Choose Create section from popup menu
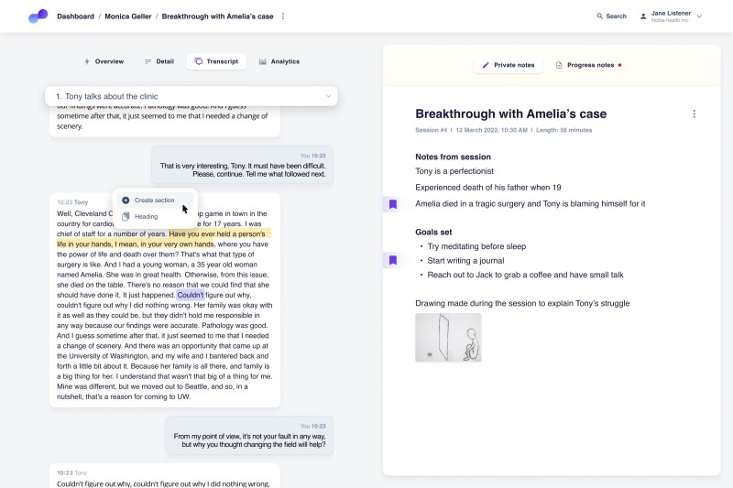 click(x=155, y=201)
